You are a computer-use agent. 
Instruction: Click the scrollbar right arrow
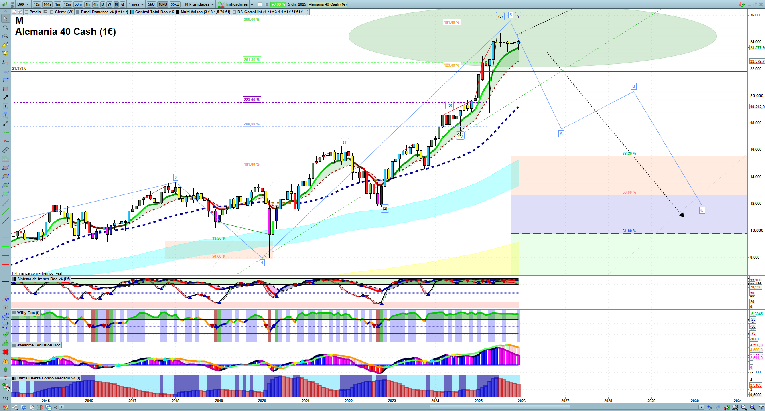701,407
